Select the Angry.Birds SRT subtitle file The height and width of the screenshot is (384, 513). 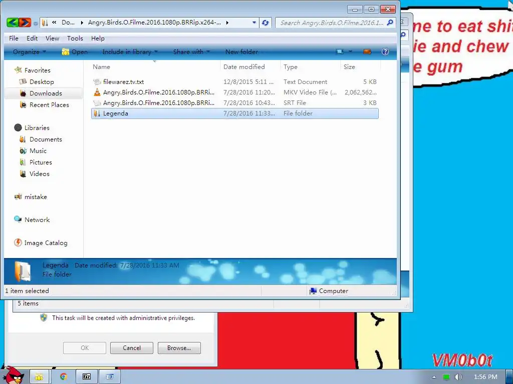tap(234, 103)
